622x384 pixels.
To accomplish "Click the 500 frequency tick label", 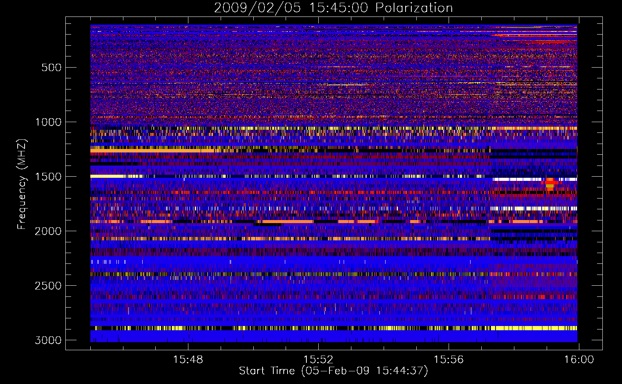I will (x=52, y=68).
